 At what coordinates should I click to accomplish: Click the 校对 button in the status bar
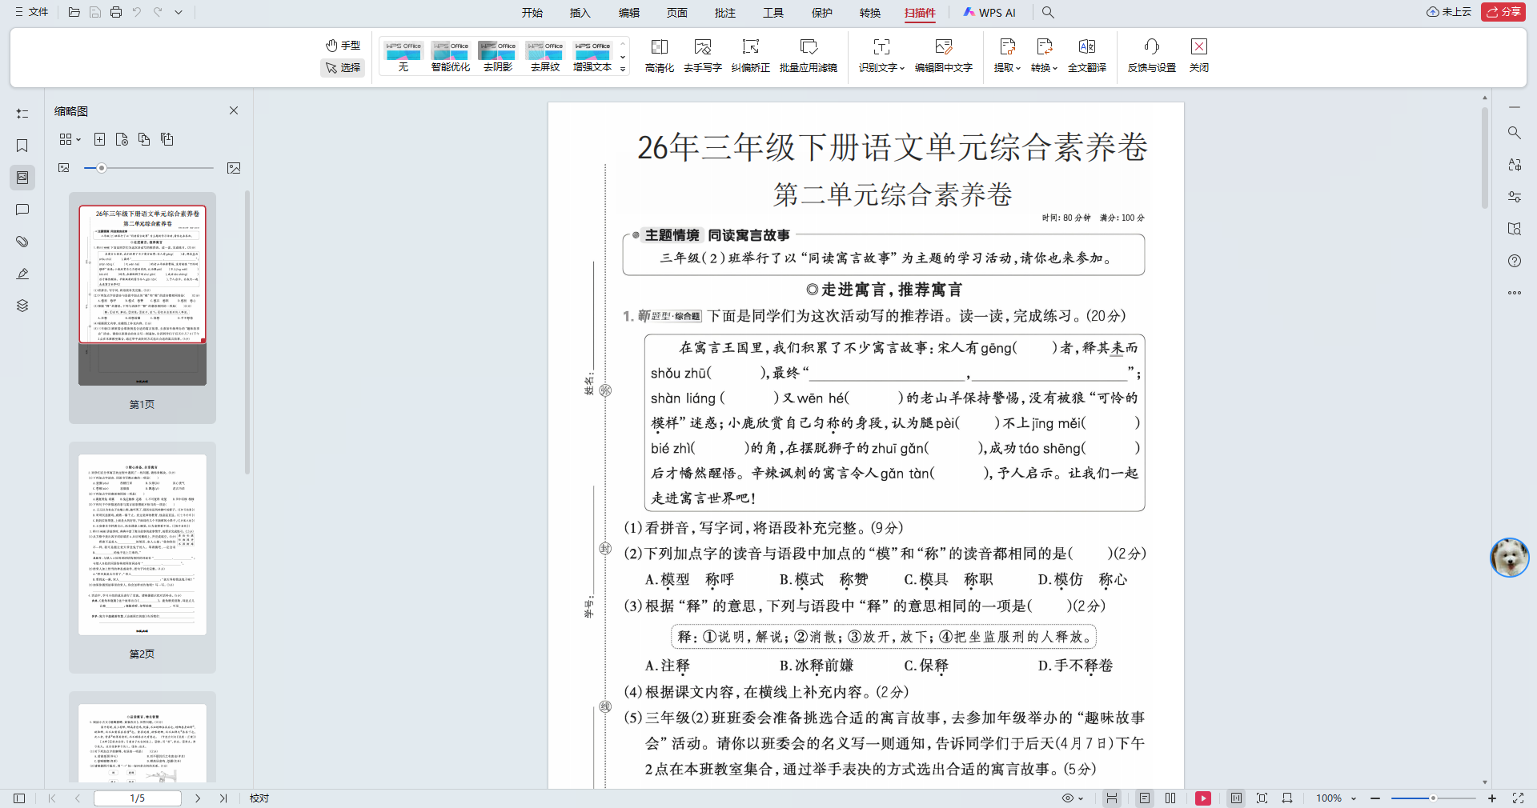258,798
